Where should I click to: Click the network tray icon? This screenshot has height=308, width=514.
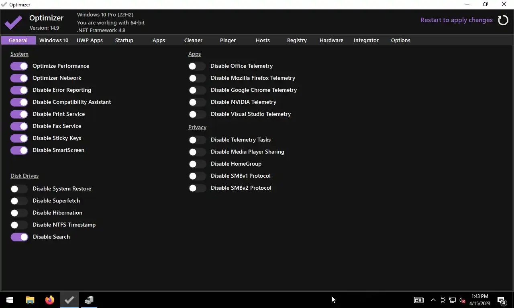click(x=453, y=300)
